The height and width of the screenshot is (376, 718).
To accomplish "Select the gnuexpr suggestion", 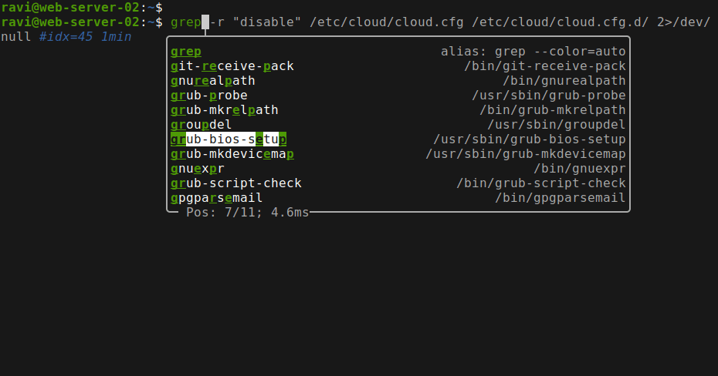I will pos(398,169).
